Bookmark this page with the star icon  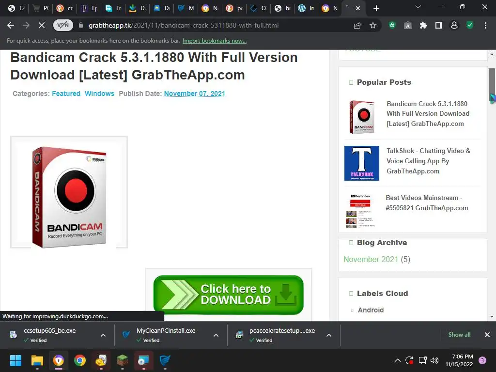pos(373,25)
